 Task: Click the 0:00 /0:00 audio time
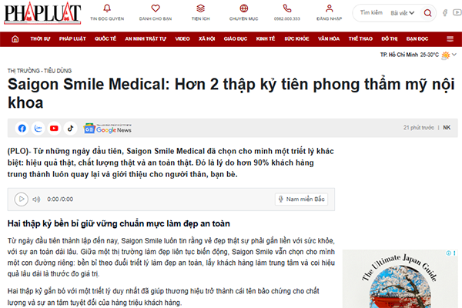60,199
